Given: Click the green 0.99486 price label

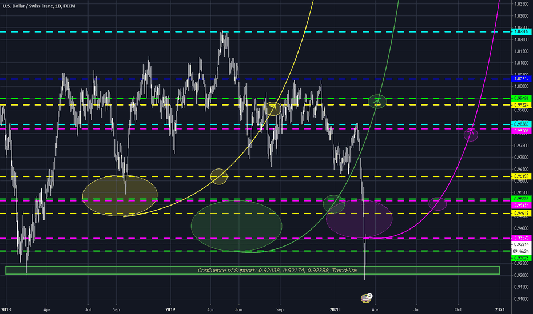Looking at the screenshot, I should (521, 98).
